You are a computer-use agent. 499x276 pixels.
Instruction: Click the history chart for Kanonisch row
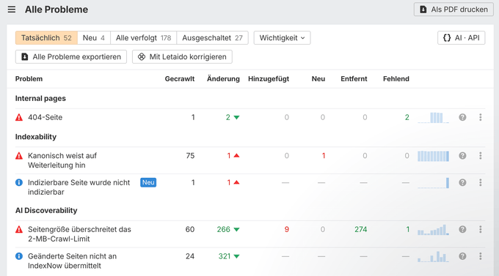[x=433, y=156]
